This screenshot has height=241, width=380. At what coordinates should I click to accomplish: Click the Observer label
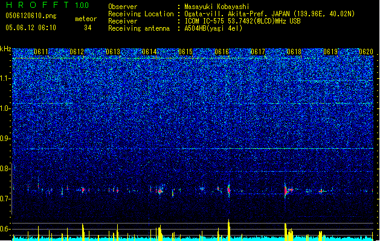click(x=123, y=7)
